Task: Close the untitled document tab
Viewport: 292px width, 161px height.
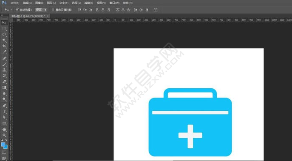Action: (48, 16)
